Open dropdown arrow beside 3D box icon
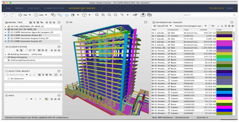Viewport: 239px width, 122px height. [90, 15]
